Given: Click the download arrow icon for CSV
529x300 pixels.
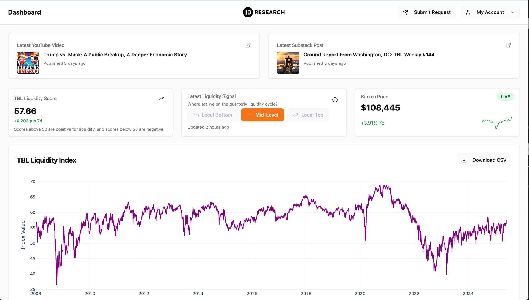Looking at the screenshot, I should tap(464, 160).
